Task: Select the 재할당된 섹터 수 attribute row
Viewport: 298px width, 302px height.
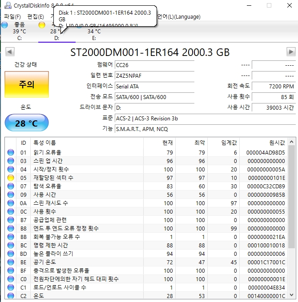Action: (x=146, y=178)
